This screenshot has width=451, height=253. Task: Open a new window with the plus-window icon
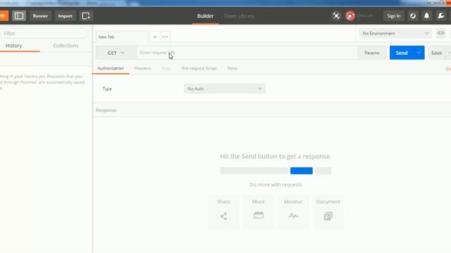click(x=86, y=15)
